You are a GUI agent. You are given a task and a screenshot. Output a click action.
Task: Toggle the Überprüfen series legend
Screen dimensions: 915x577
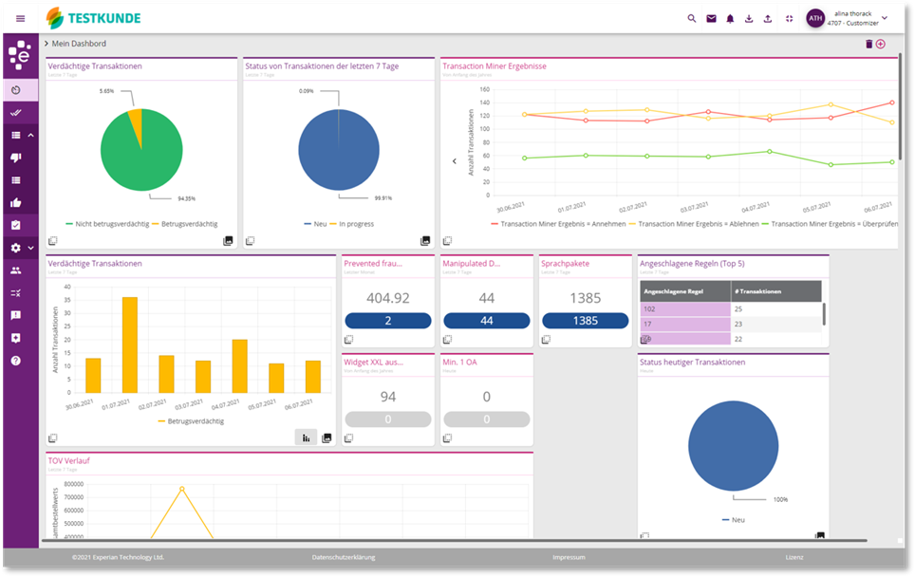830,224
